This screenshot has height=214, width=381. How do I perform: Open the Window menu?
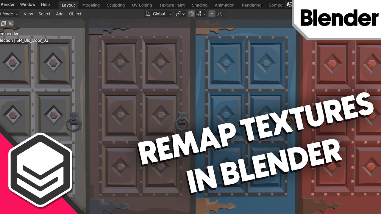[28, 4]
